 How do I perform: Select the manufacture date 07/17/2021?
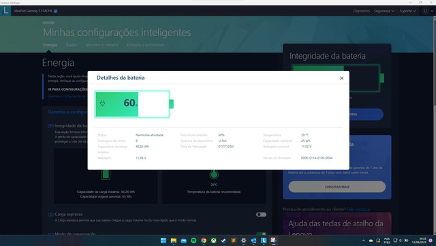[226, 147]
